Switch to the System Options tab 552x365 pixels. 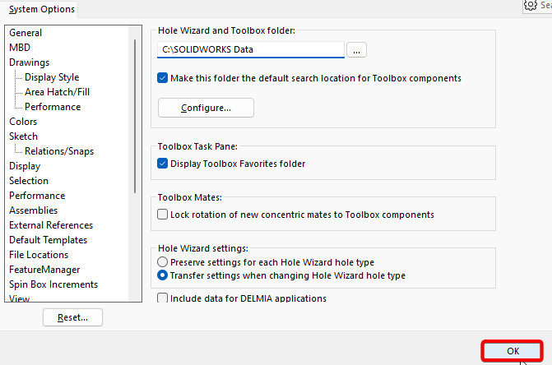click(42, 9)
